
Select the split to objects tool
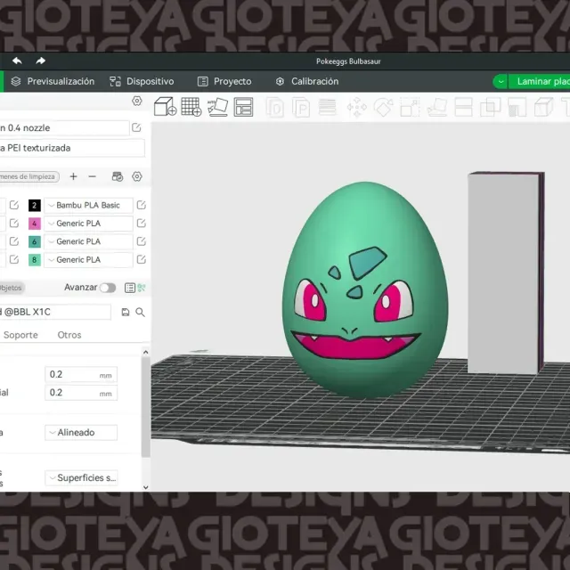[275, 108]
